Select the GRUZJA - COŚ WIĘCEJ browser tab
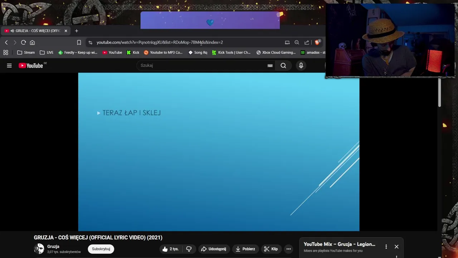The width and height of the screenshot is (458, 258). click(x=36, y=31)
